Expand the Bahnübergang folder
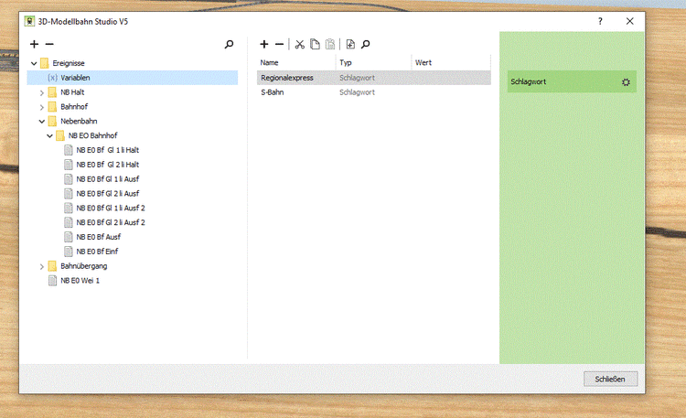Viewport: 686px width, 418px height. pos(42,266)
